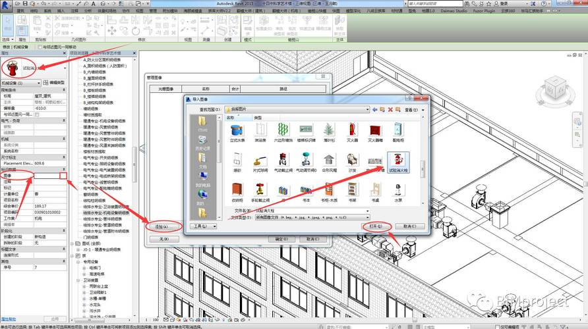The height and width of the screenshot is (329, 588).
Task: Select the 手轮截止阀 valve image
Action: click(260, 192)
